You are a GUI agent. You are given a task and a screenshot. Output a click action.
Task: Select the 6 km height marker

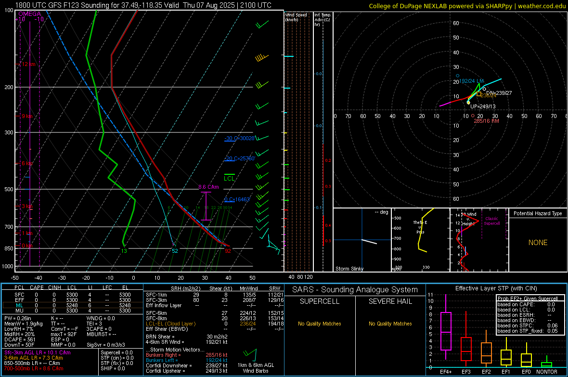click(27, 164)
